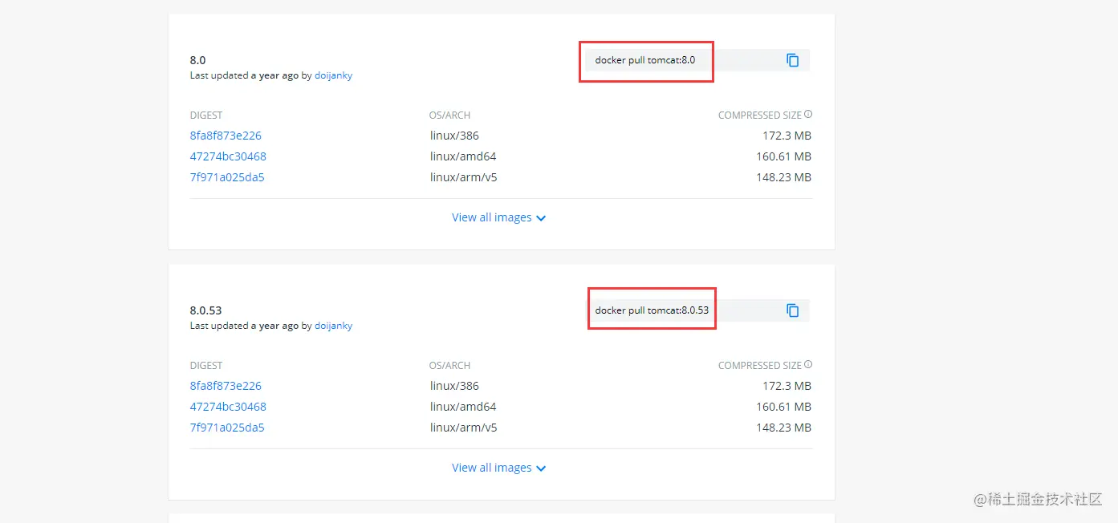Click the 8.0.53 tag title

[205, 310]
